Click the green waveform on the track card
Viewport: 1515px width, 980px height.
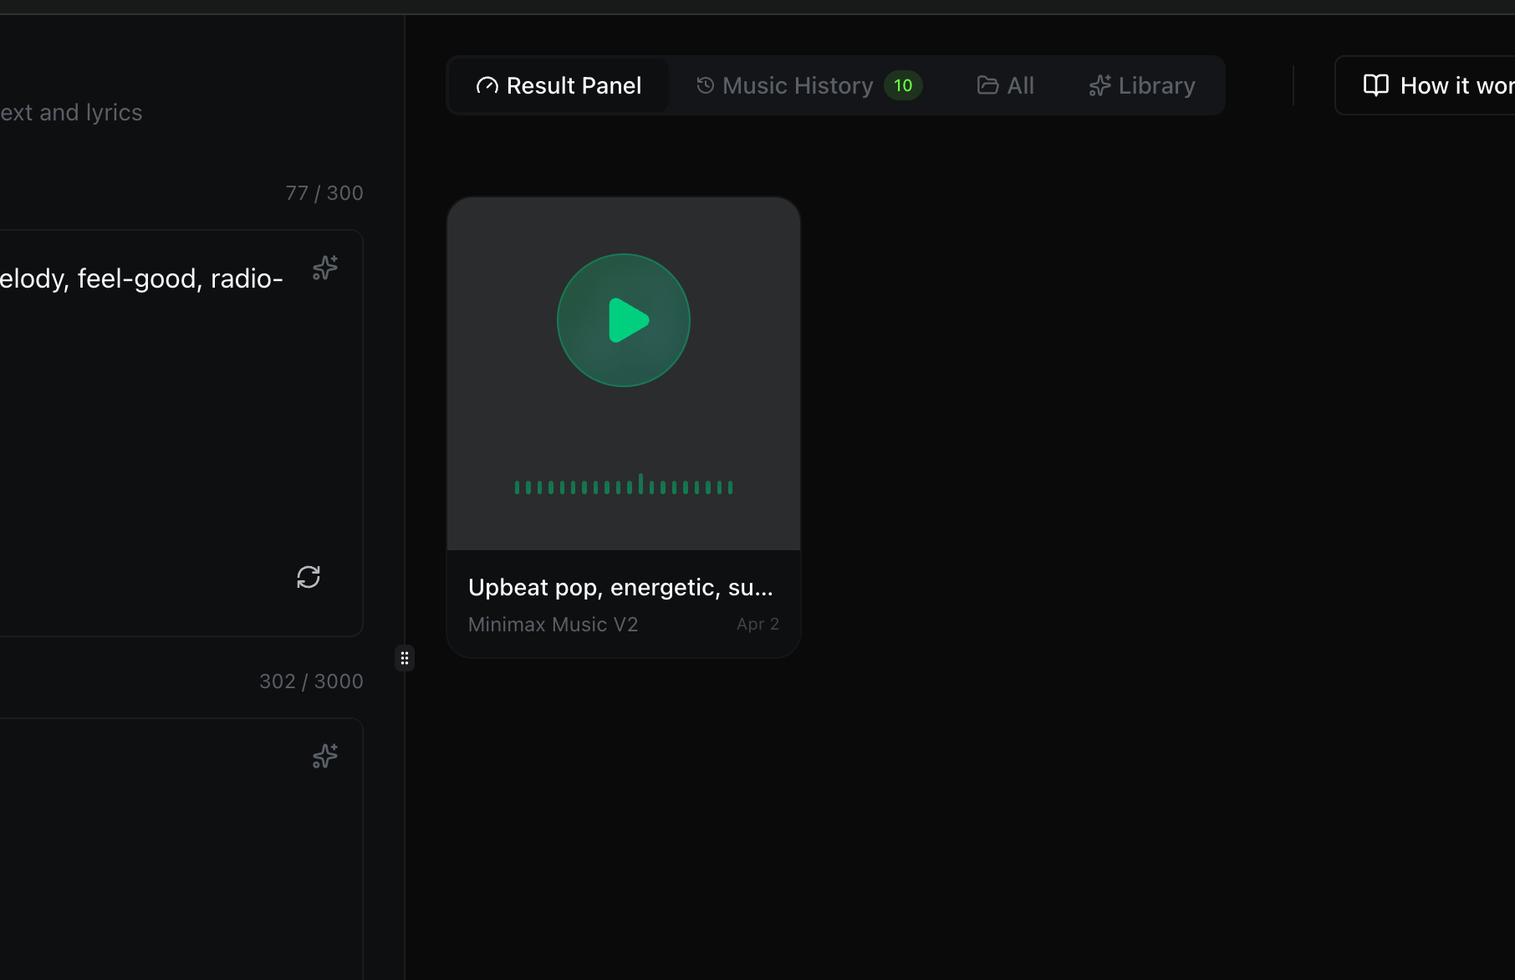pos(624,486)
